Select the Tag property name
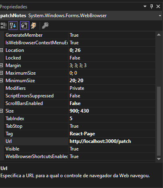Screen dimensions: 163x188 point(36,134)
